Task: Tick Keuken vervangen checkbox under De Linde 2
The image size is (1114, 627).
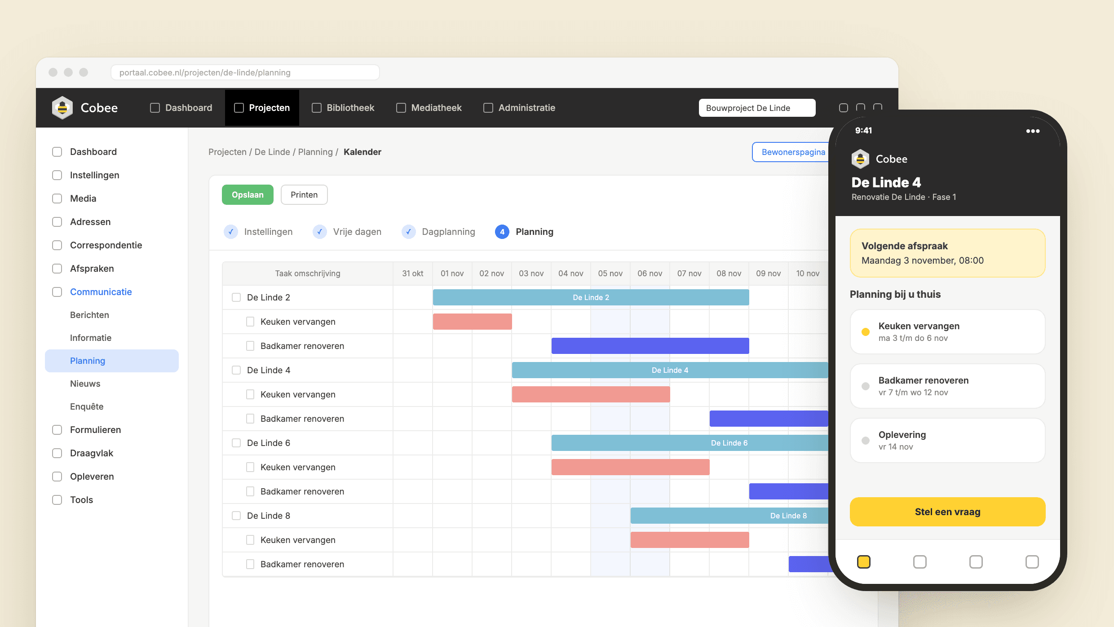Action: point(250,322)
